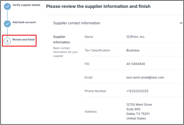Go to Verify supplier details step
The height and width of the screenshot is (125, 184).
[x=26, y=5]
